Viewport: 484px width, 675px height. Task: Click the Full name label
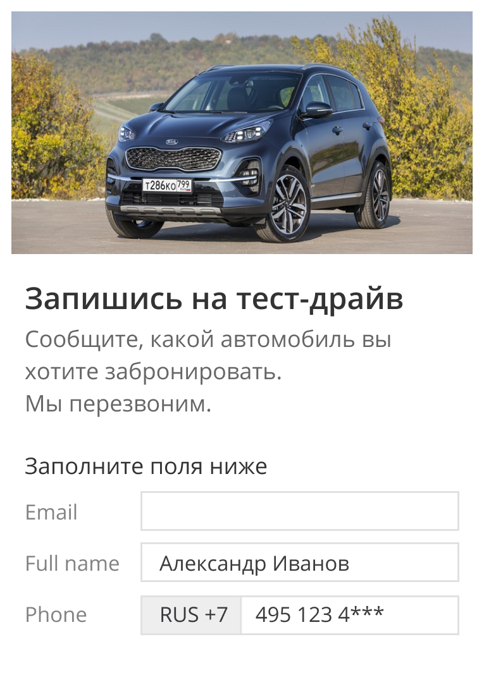pyautogui.click(x=72, y=563)
